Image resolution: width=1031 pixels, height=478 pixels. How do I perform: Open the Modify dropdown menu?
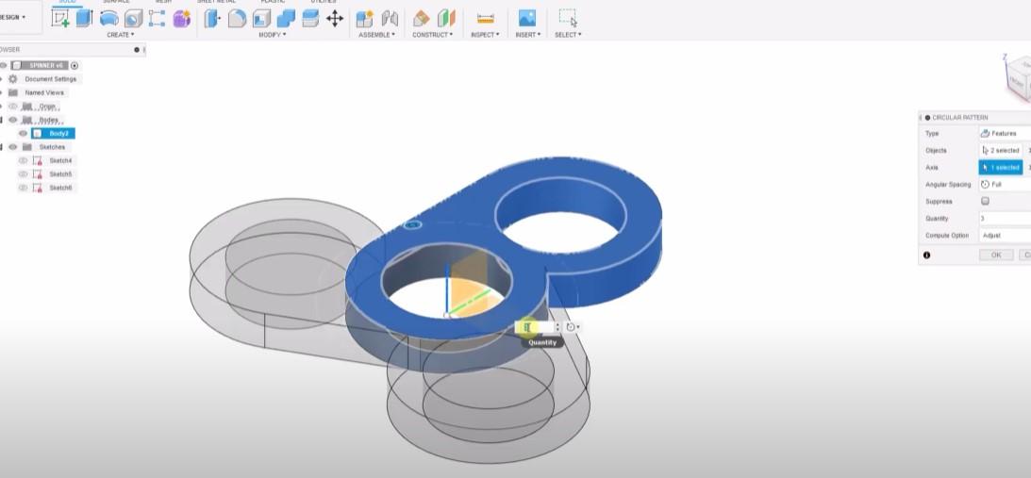click(x=273, y=35)
